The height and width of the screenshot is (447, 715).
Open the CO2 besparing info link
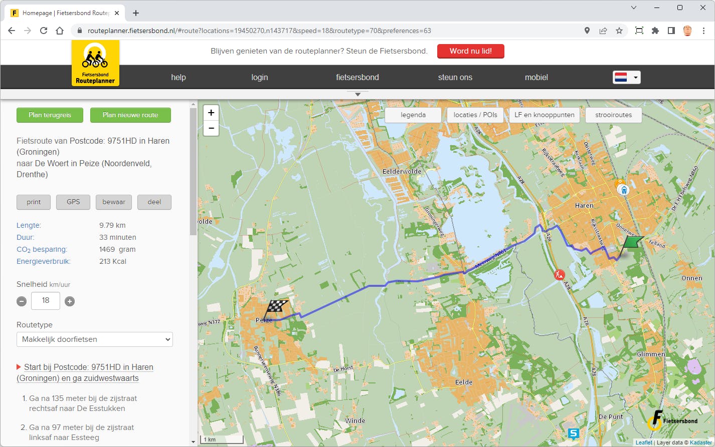click(42, 249)
